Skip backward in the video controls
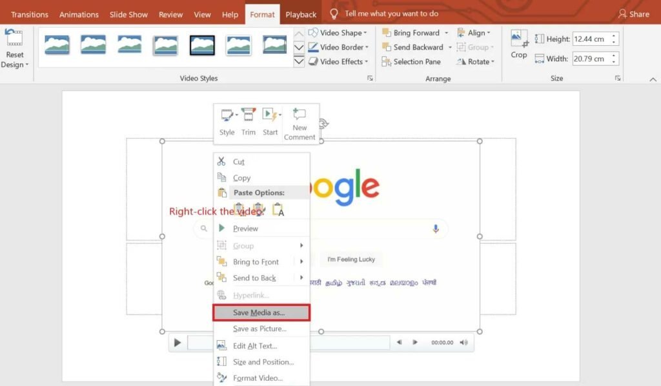 tap(399, 343)
